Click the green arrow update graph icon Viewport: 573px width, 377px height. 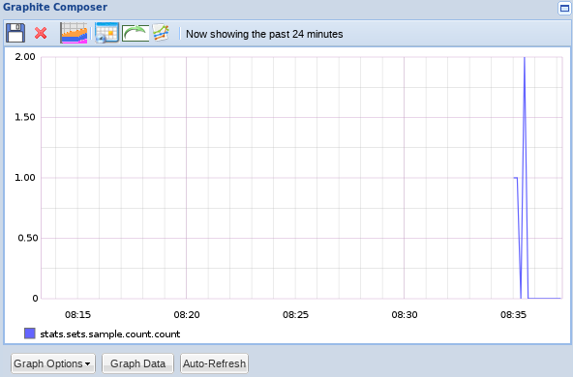click(x=136, y=33)
